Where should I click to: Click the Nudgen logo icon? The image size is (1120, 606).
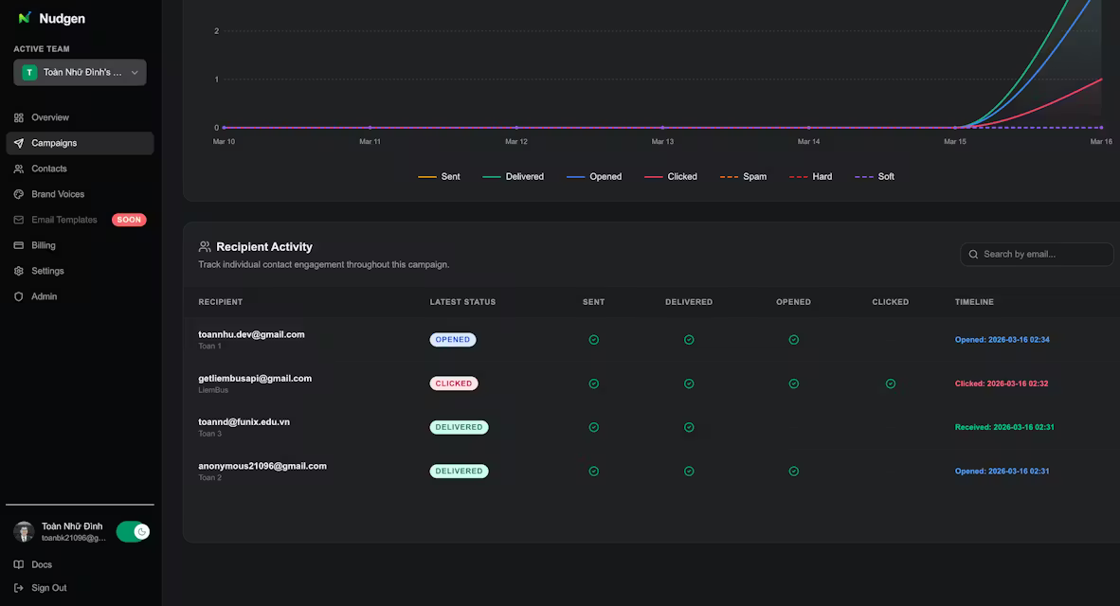[23, 18]
